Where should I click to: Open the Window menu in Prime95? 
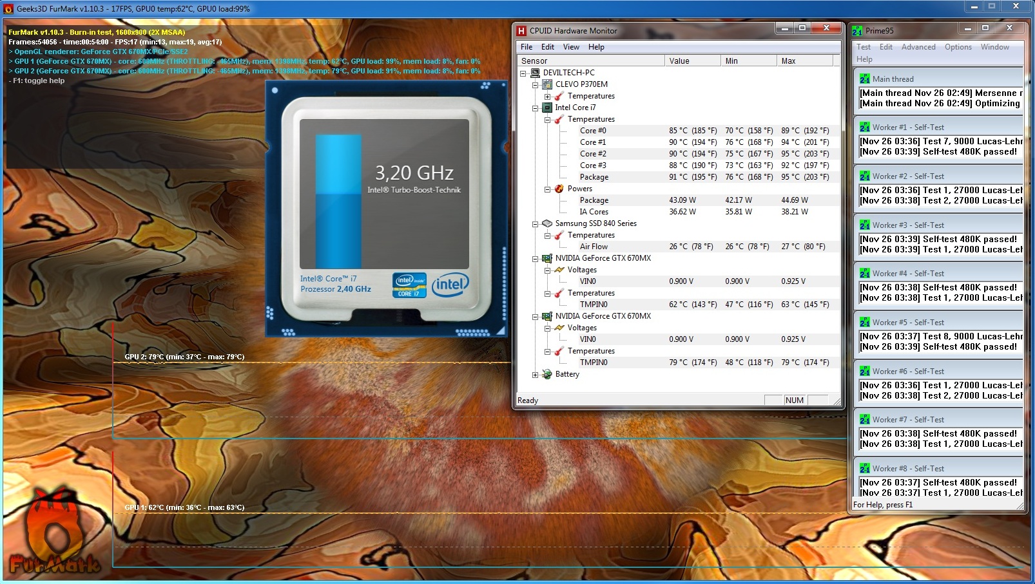[995, 47]
